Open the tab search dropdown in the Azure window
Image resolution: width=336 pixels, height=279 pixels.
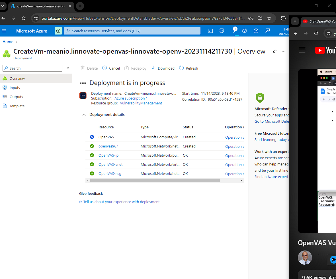3,6
